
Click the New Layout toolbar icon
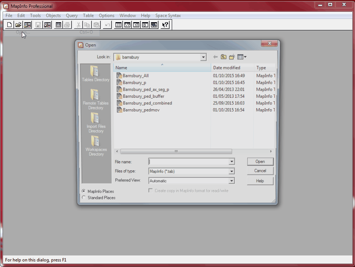point(145,25)
